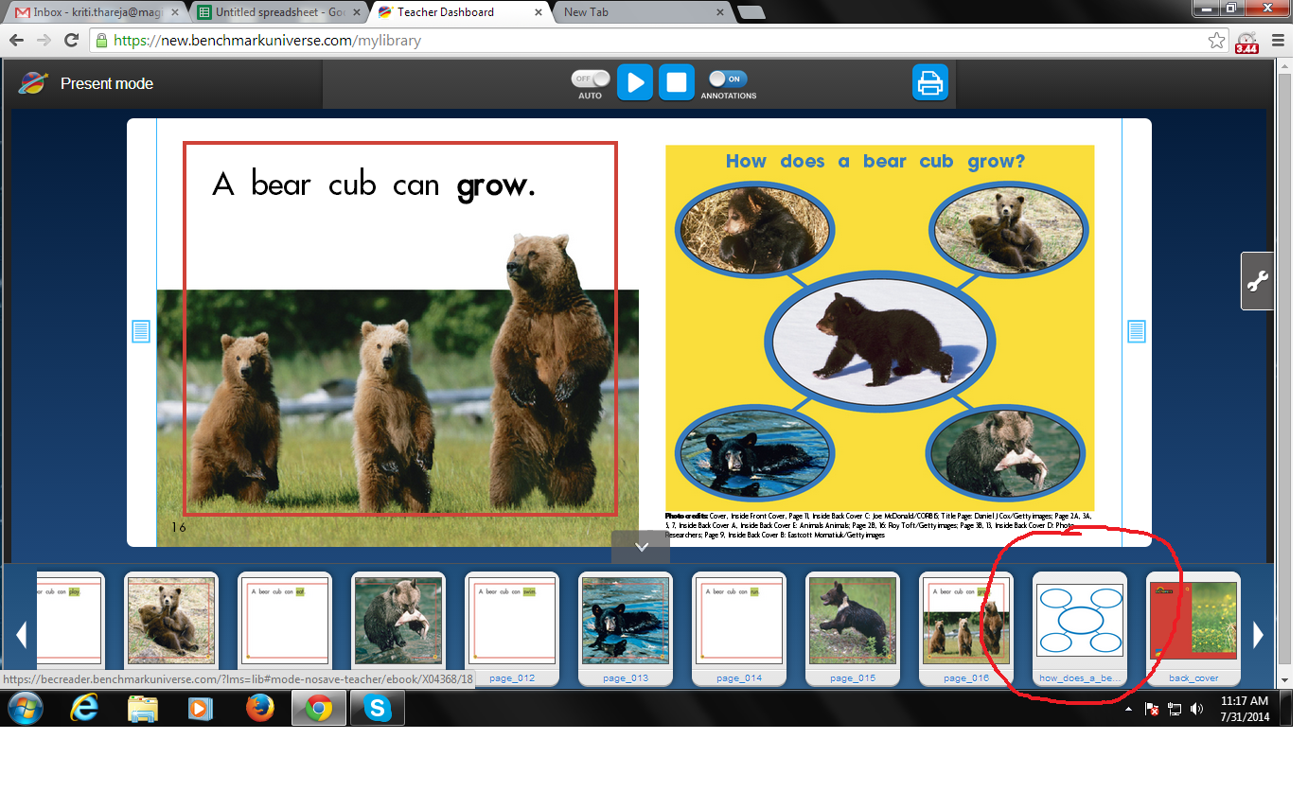Click the Benchmark Universe planet logo
The height and width of the screenshot is (792, 1308).
tap(33, 83)
